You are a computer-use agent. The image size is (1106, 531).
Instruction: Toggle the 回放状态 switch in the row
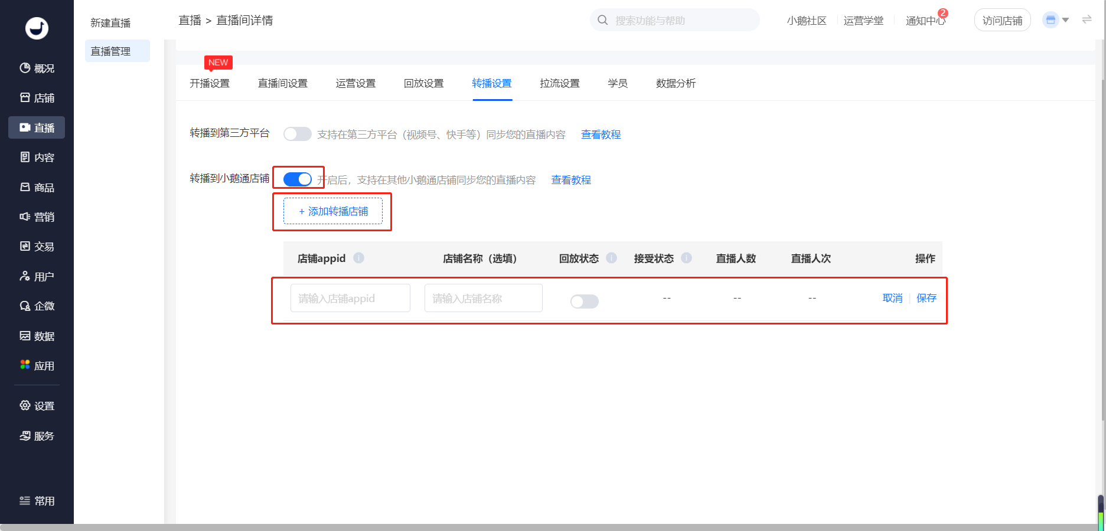coord(584,301)
